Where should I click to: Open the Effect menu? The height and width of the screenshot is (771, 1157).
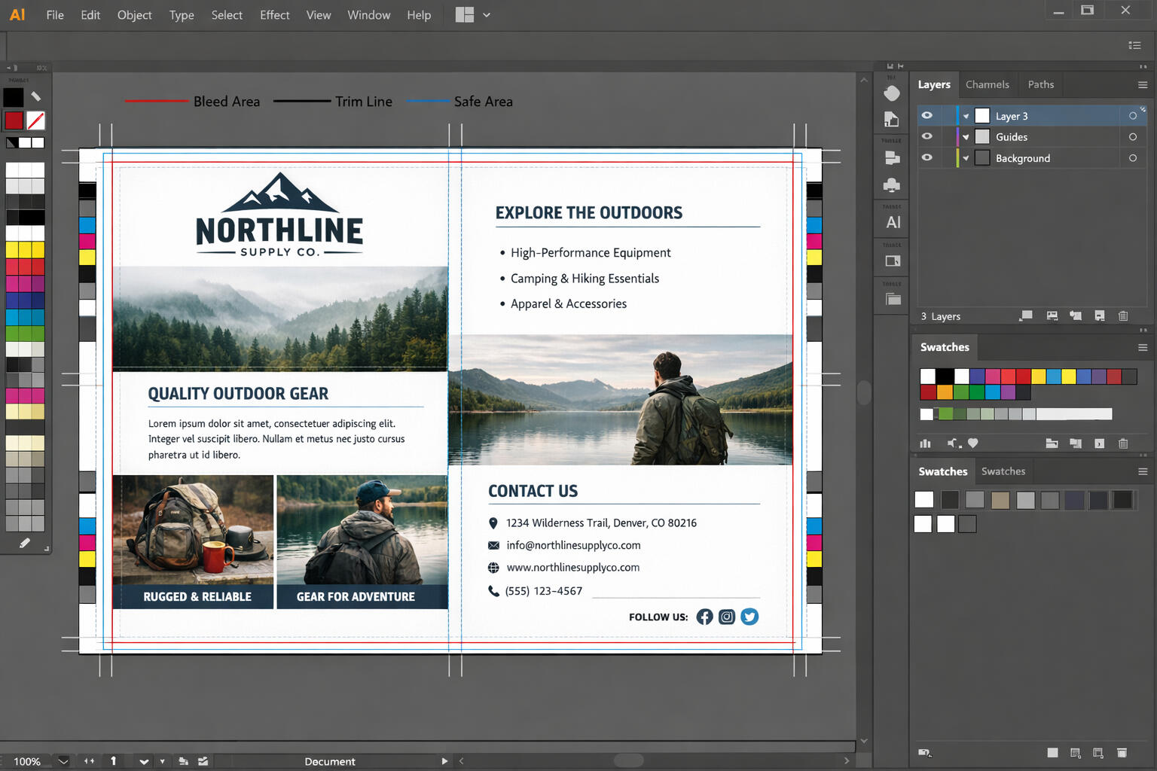click(274, 15)
